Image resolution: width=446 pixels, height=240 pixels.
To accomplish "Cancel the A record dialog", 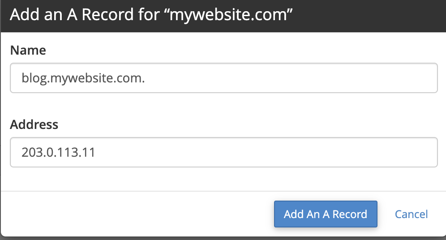I will 411,214.
